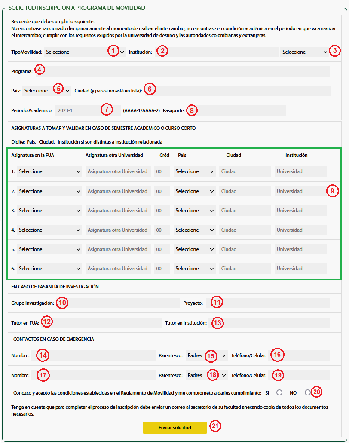Click the Créd field in row 5

pyautogui.click(x=162, y=249)
